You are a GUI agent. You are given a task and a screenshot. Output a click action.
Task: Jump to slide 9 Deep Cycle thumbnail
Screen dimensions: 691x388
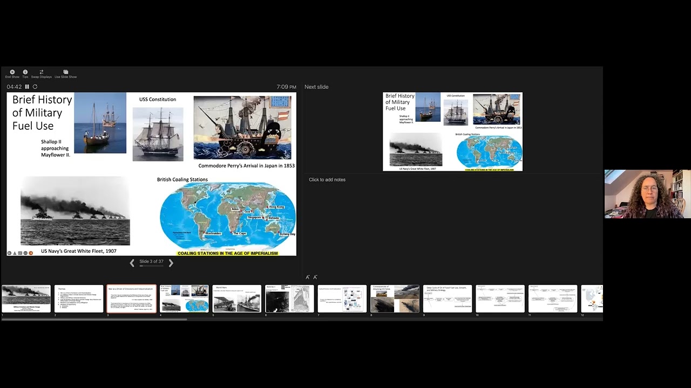(448, 299)
